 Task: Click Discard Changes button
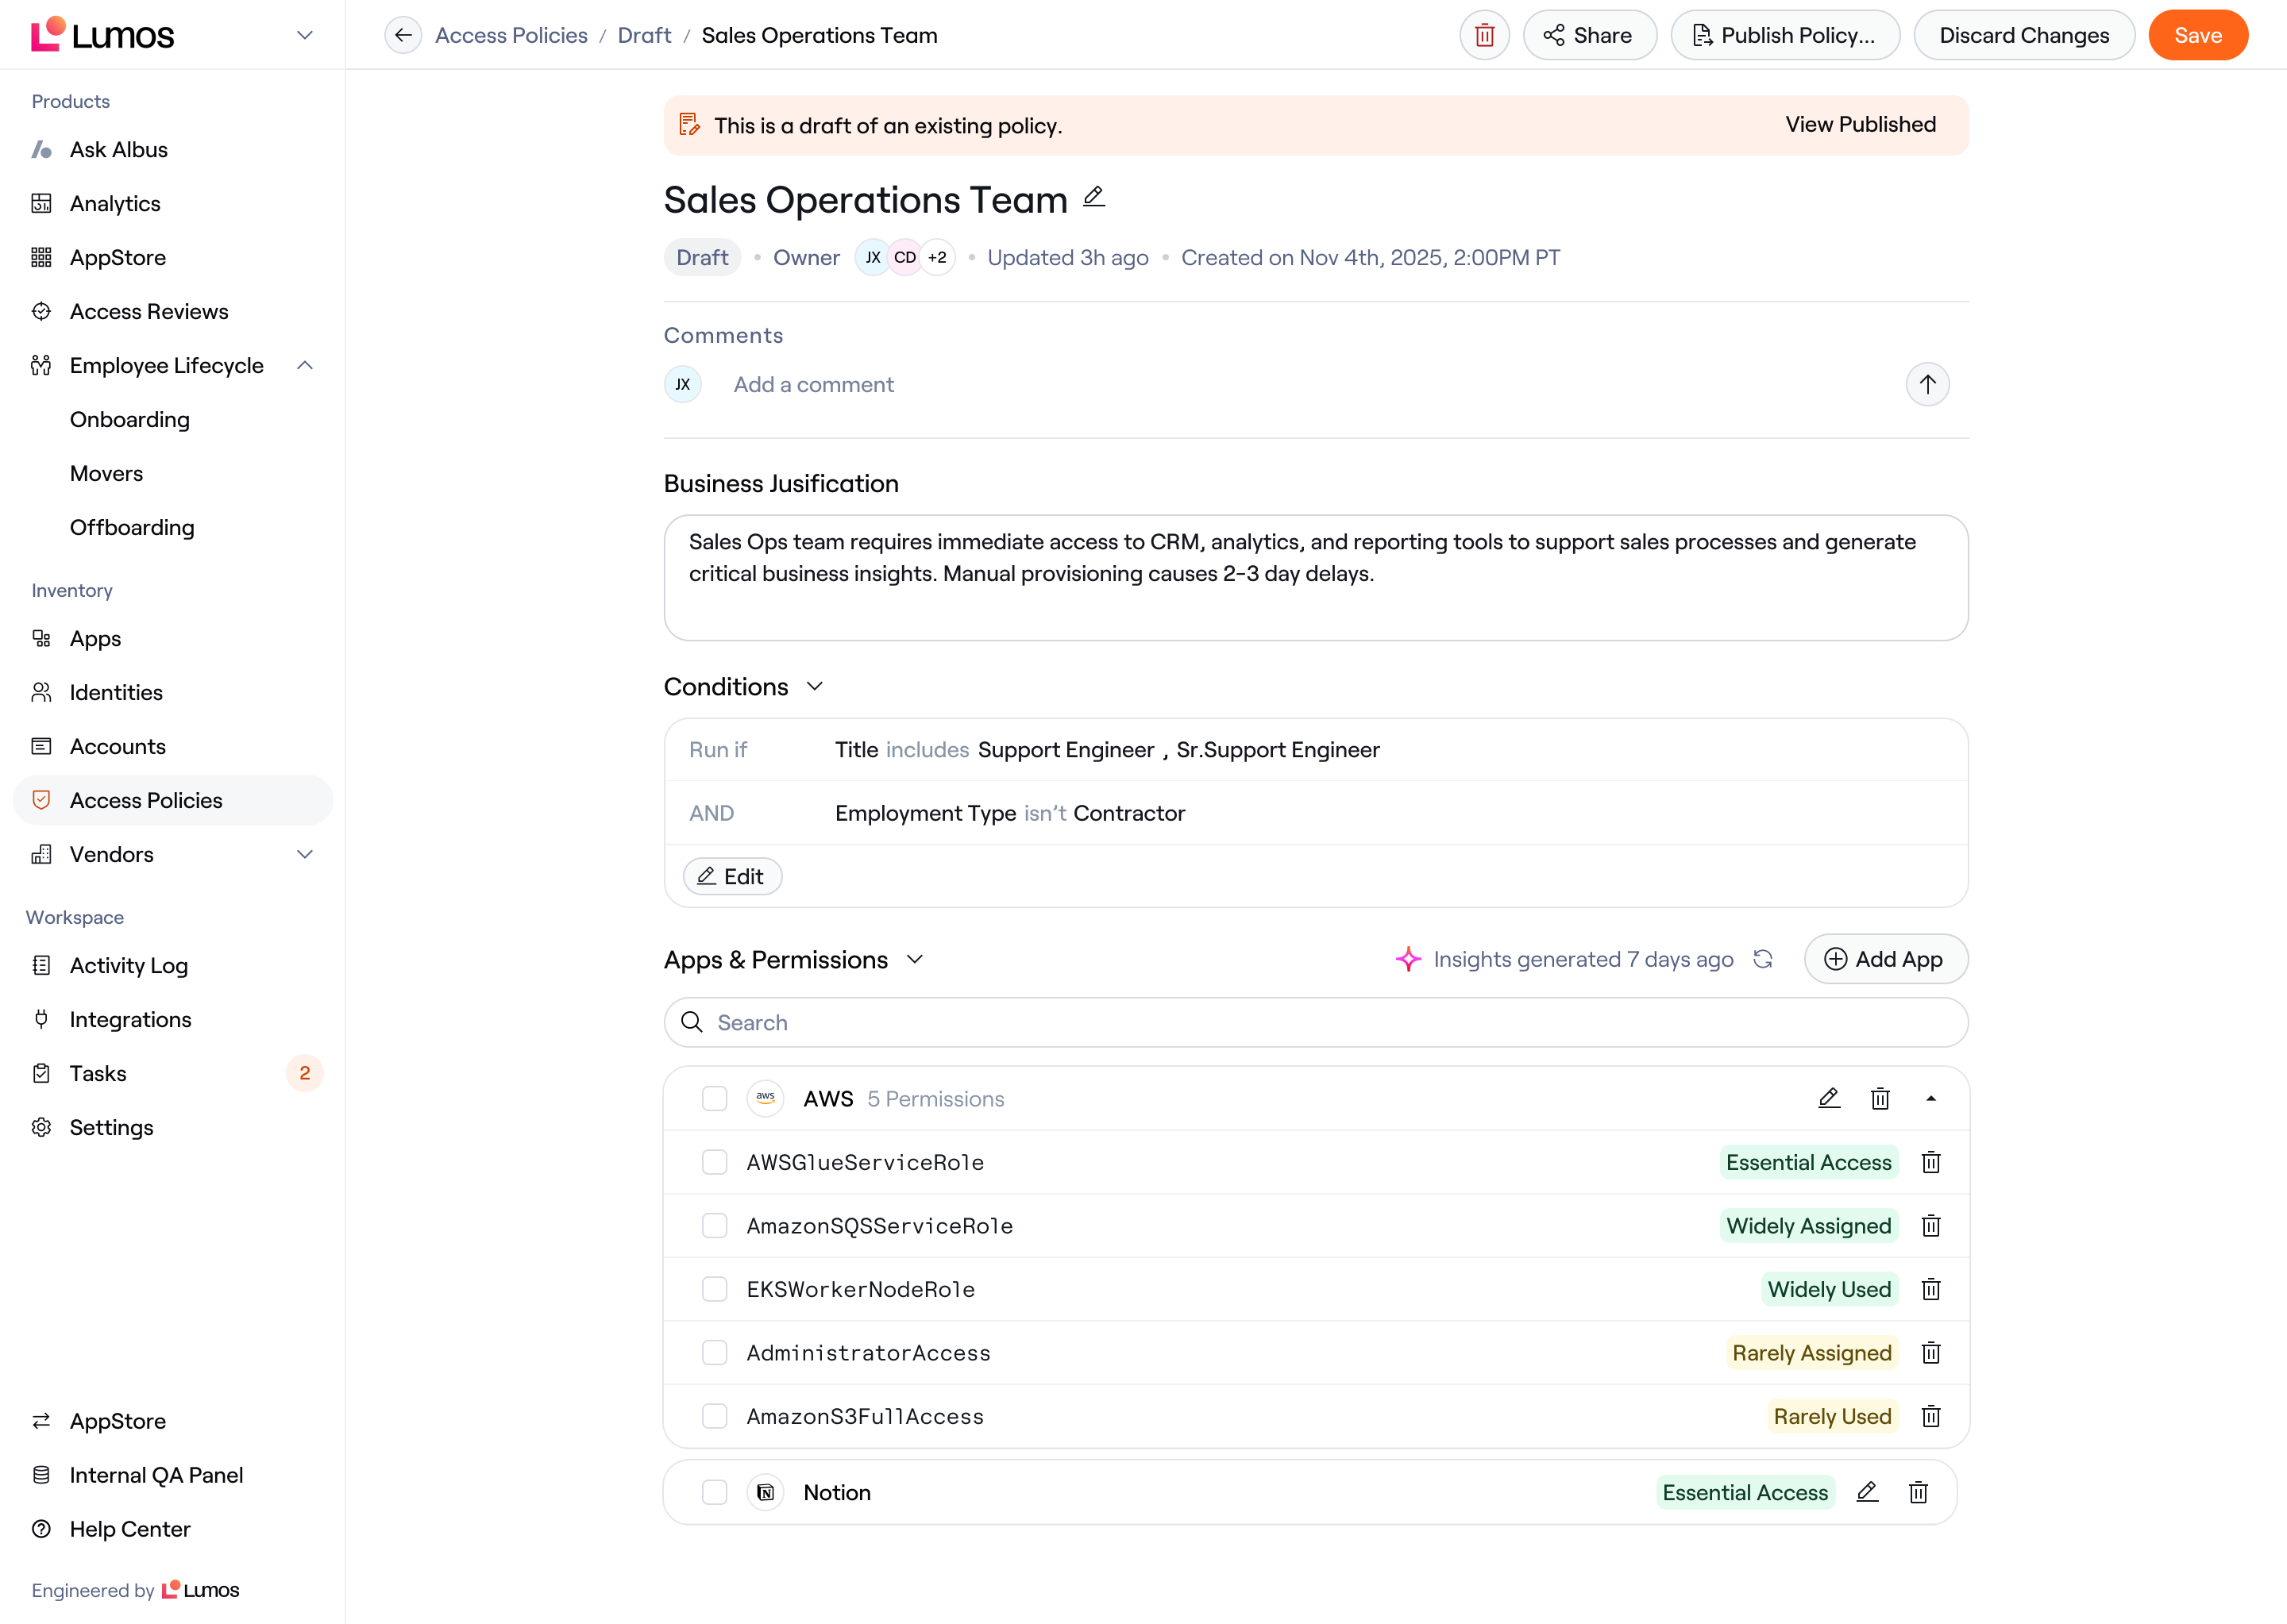tap(2024, 35)
